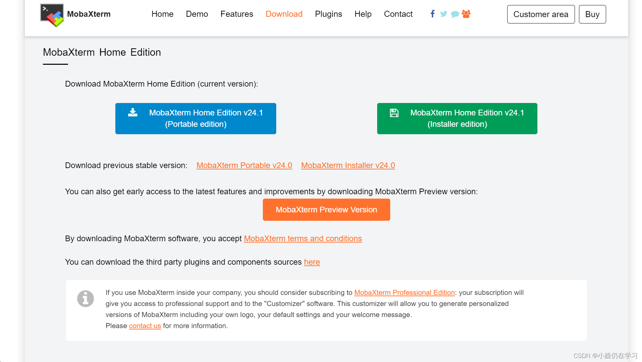Open the Help section
Viewport: 642px width, 362px height.
[363, 14]
